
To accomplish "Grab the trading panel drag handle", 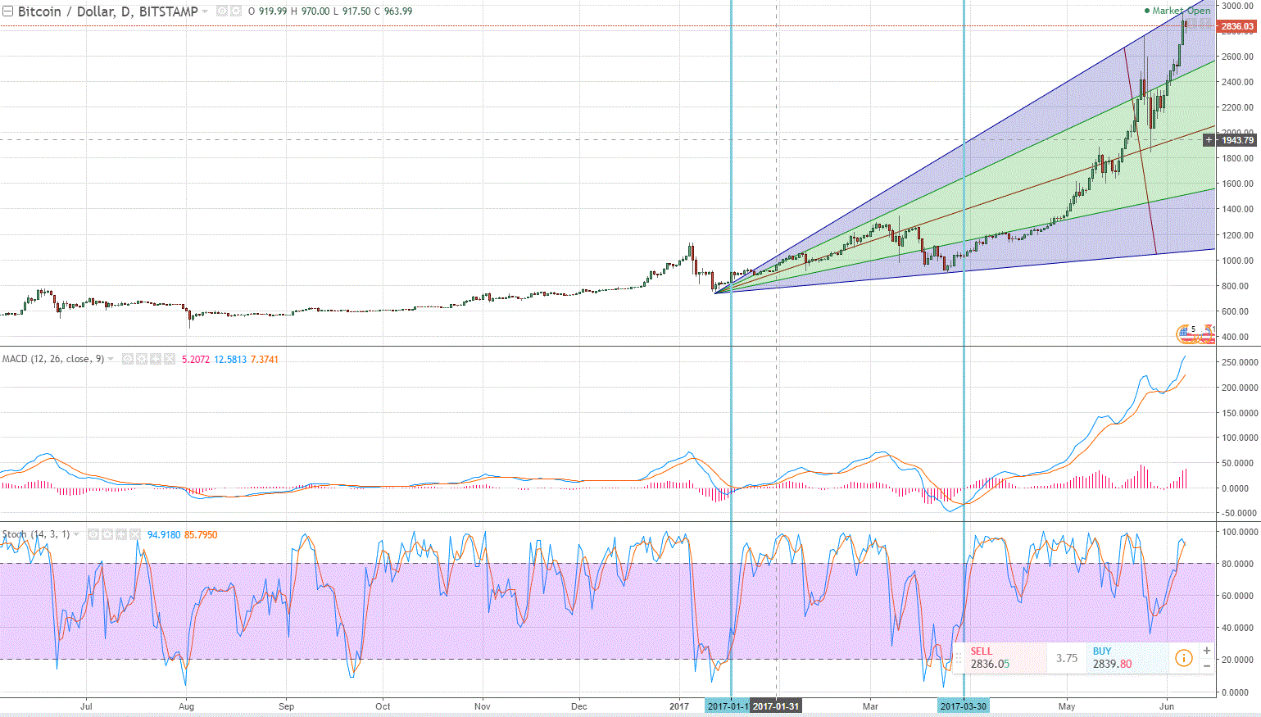I will tap(959, 658).
